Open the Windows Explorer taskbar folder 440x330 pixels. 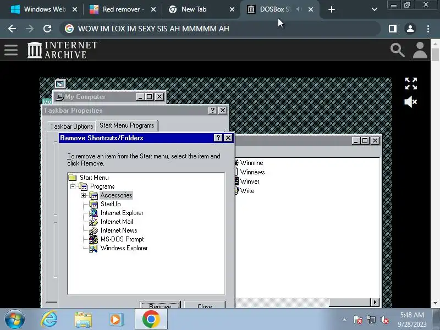(83, 320)
